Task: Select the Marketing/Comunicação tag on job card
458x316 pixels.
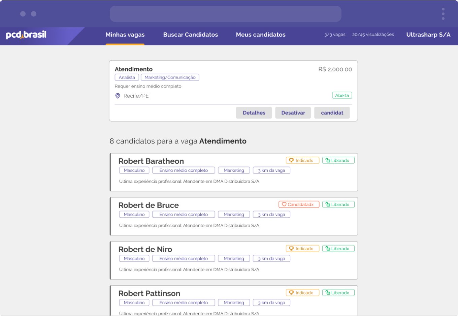Action: click(x=170, y=77)
